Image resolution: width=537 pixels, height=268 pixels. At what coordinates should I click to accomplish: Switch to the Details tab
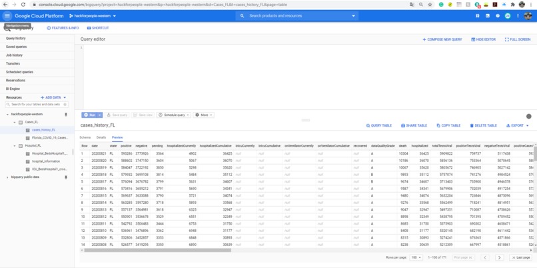tap(101, 137)
